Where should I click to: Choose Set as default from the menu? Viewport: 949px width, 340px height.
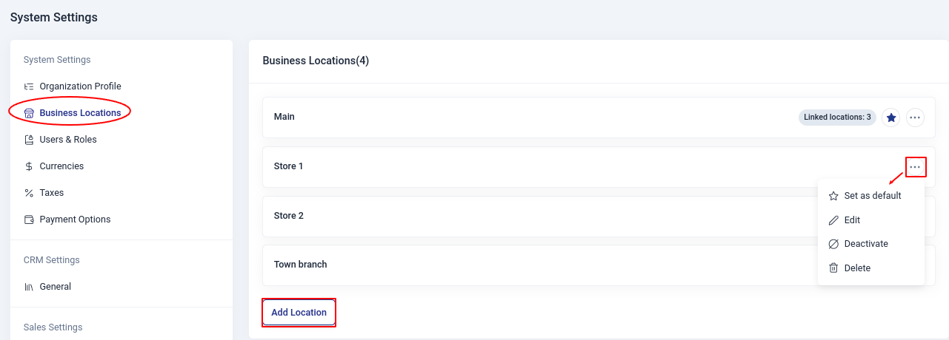872,196
